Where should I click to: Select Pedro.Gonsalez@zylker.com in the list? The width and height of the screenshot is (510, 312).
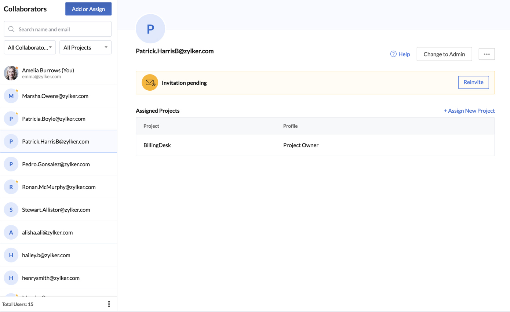click(x=56, y=164)
